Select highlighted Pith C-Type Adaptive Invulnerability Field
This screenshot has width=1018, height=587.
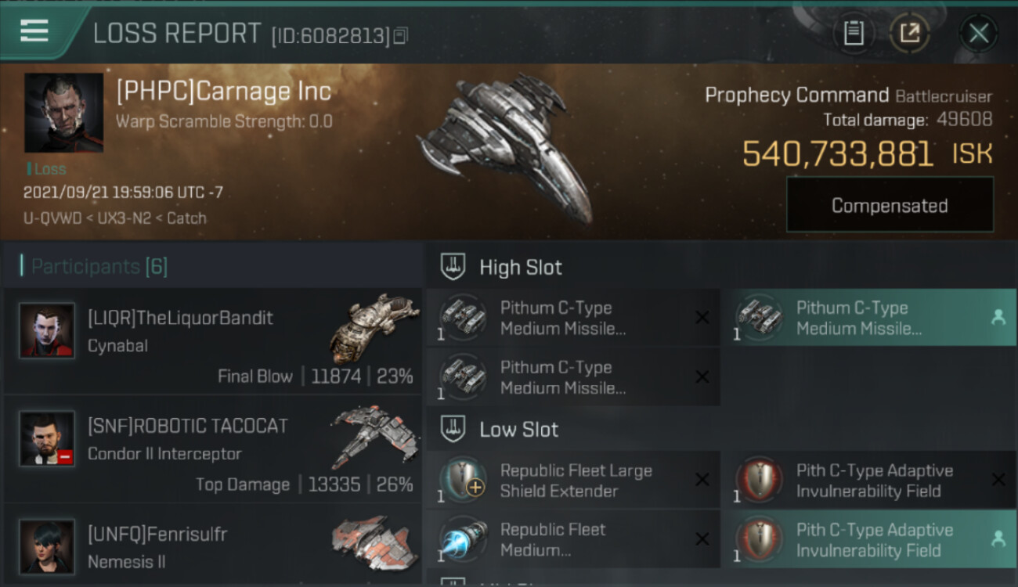pyautogui.click(x=868, y=539)
